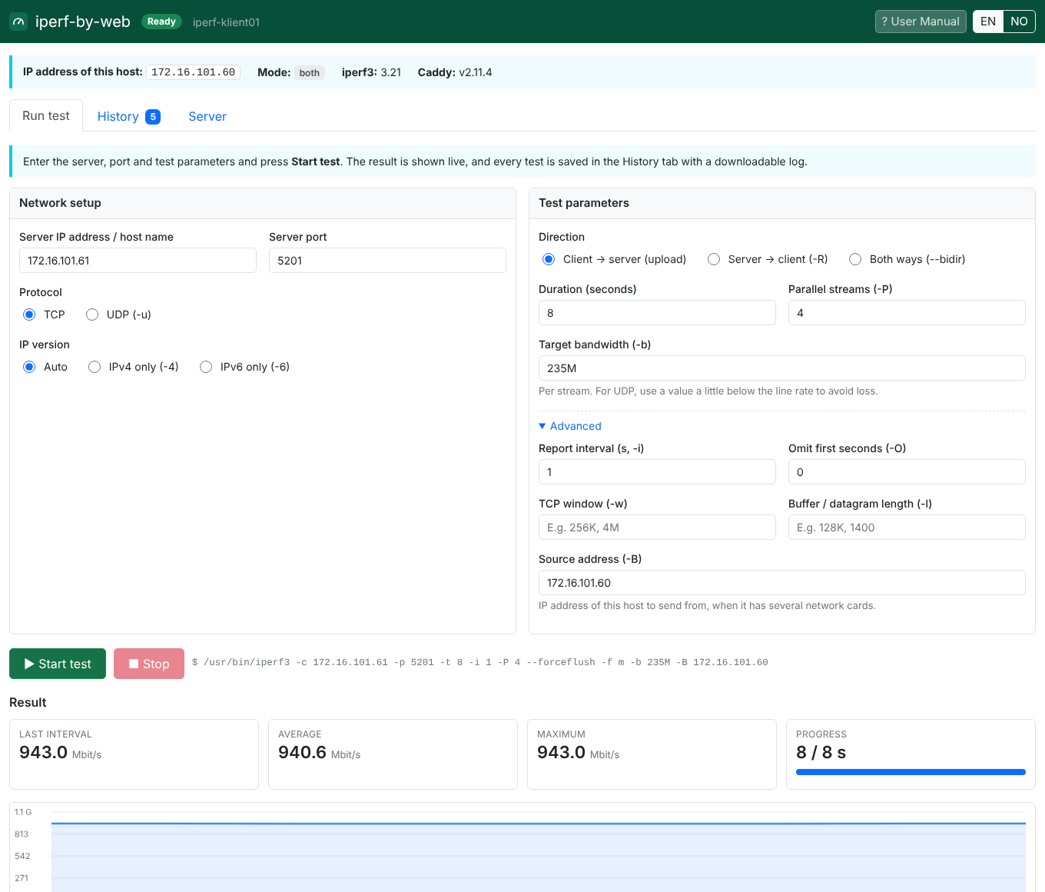1045x892 pixels.
Task: Click the History count badge showing 5
Action: pyautogui.click(x=153, y=117)
